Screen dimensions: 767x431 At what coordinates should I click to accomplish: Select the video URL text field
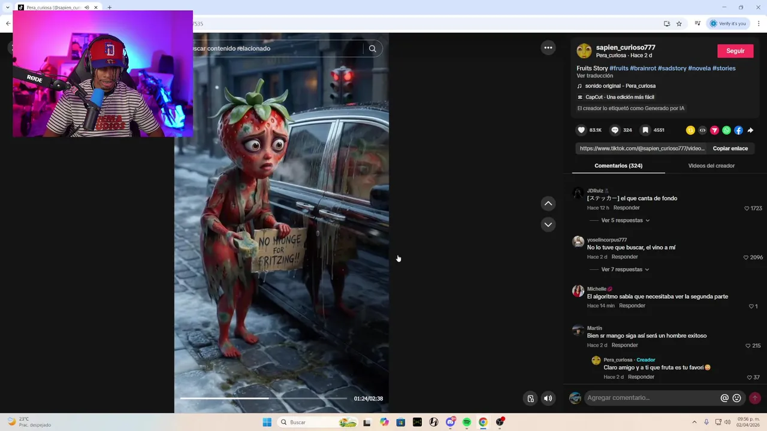coord(642,148)
